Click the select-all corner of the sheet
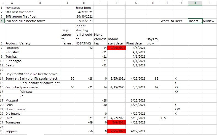The height and width of the screenshot is (135, 217). pyautogui.click(x=2, y=3)
